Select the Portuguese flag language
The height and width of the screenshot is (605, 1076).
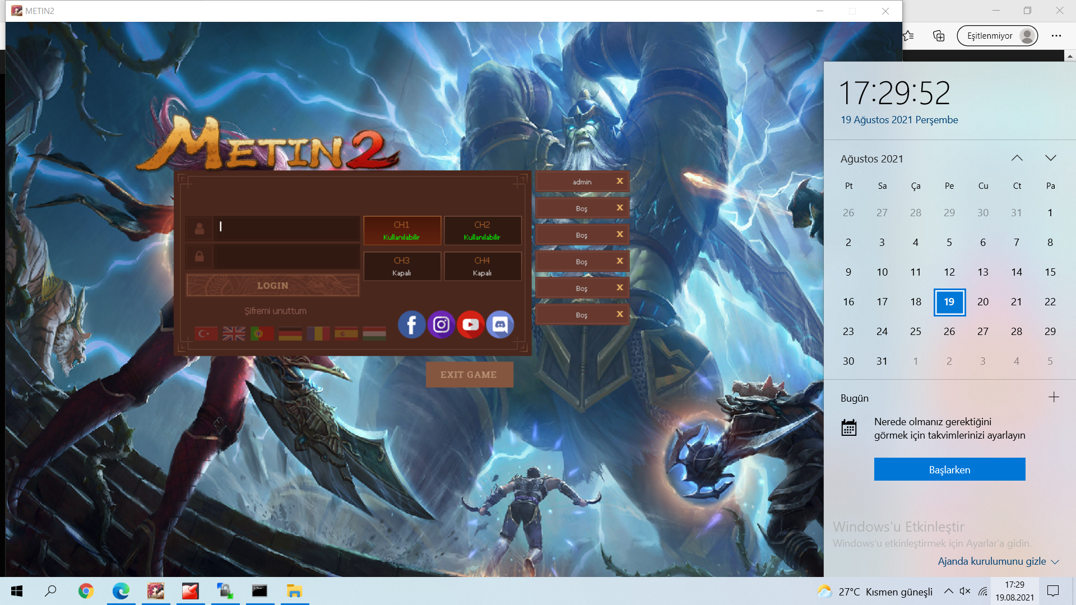(262, 334)
